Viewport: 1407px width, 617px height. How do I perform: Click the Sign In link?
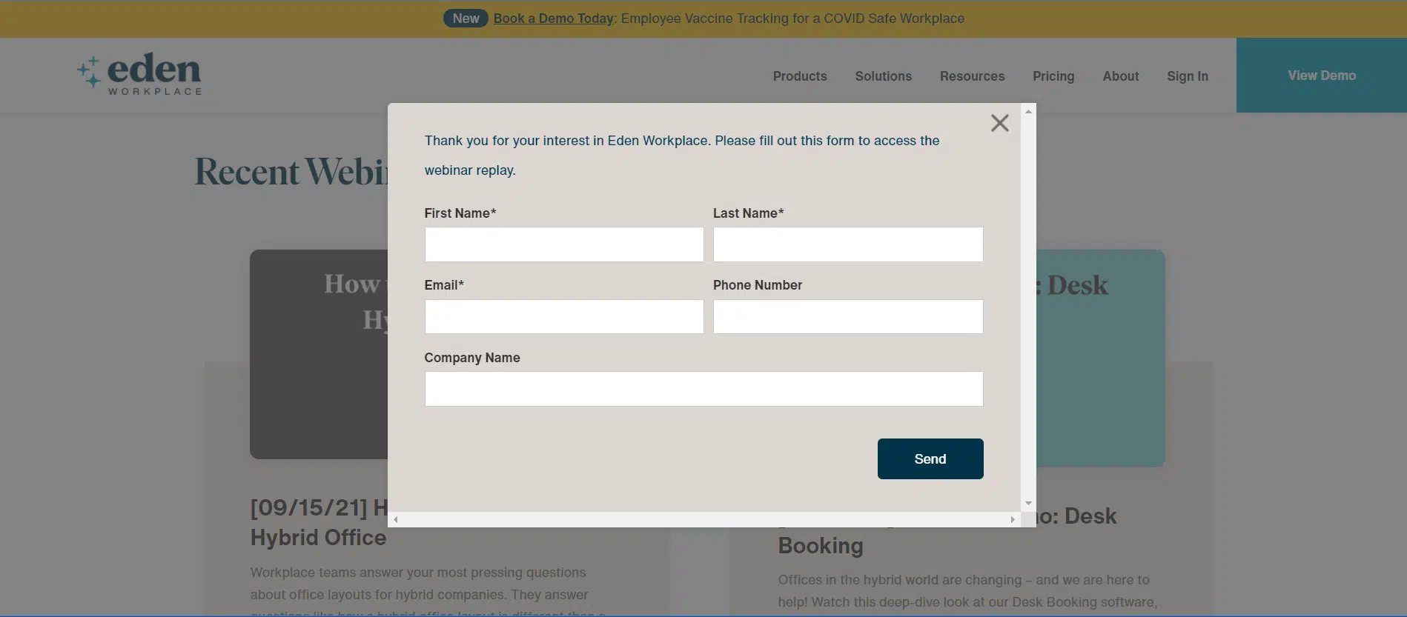point(1187,76)
